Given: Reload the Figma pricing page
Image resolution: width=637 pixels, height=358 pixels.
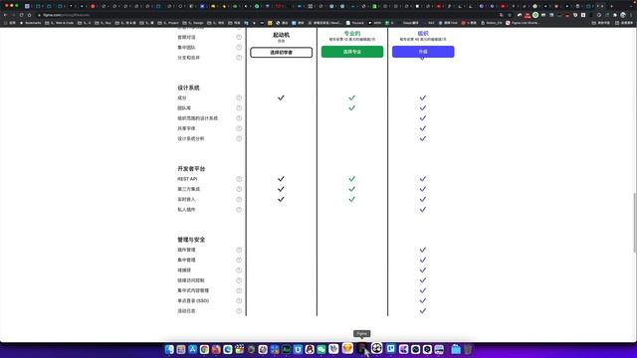Looking at the screenshot, I should pyautogui.click(x=21, y=15).
